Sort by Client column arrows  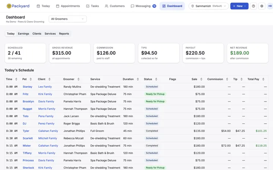click(x=49, y=79)
